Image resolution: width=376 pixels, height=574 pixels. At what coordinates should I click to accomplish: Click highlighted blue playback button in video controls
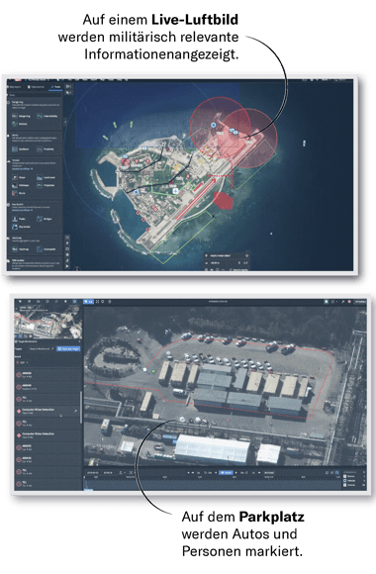(226, 473)
